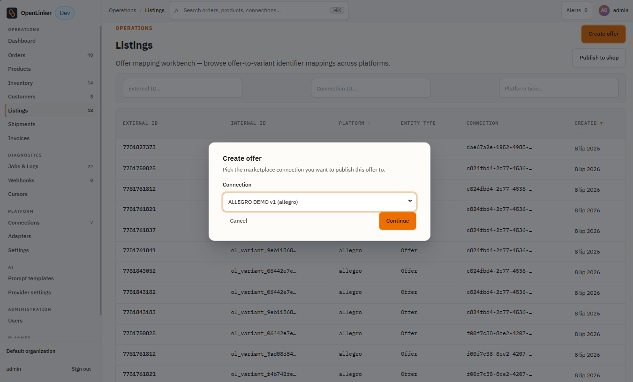Screen dimensions: 633x382
Task: Click the External ID filter field
Action: 182,88
